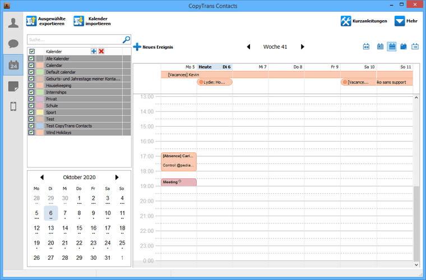Viewport: 426px width, 280px height.
Task: Click the Calendar color swatch
Action: pyautogui.click(x=40, y=65)
